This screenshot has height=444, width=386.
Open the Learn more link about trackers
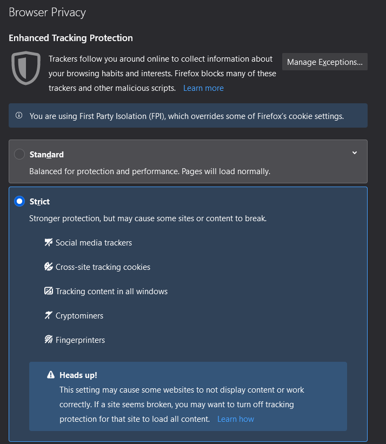[203, 88]
